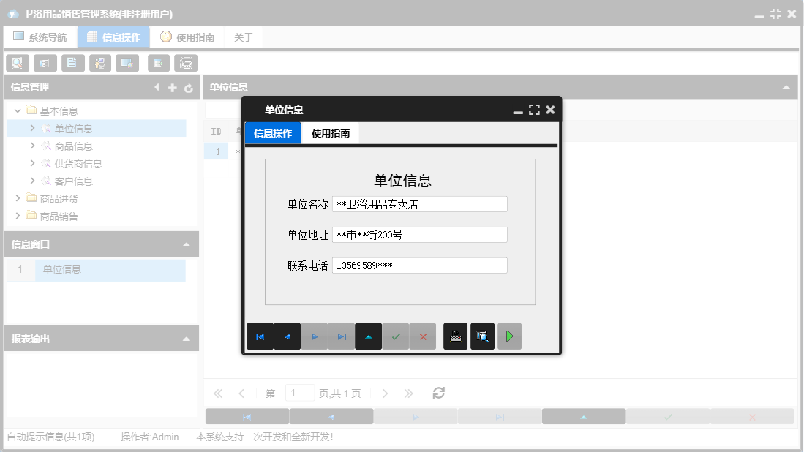Open print preview in the 单位信息 dialog
Screen dimensions: 804x452
(x=482, y=336)
